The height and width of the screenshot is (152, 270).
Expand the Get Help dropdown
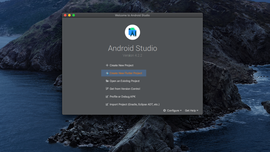191,111
